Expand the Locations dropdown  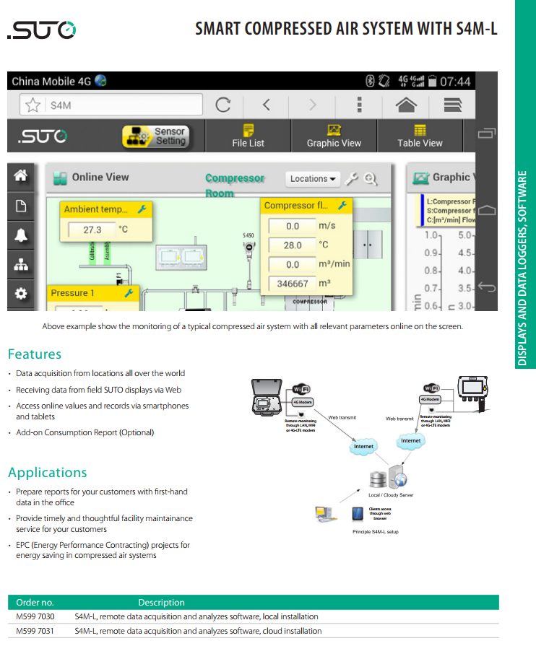point(313,179)
